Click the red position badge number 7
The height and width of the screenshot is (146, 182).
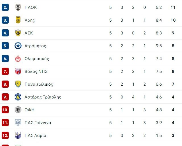point(5,71)
